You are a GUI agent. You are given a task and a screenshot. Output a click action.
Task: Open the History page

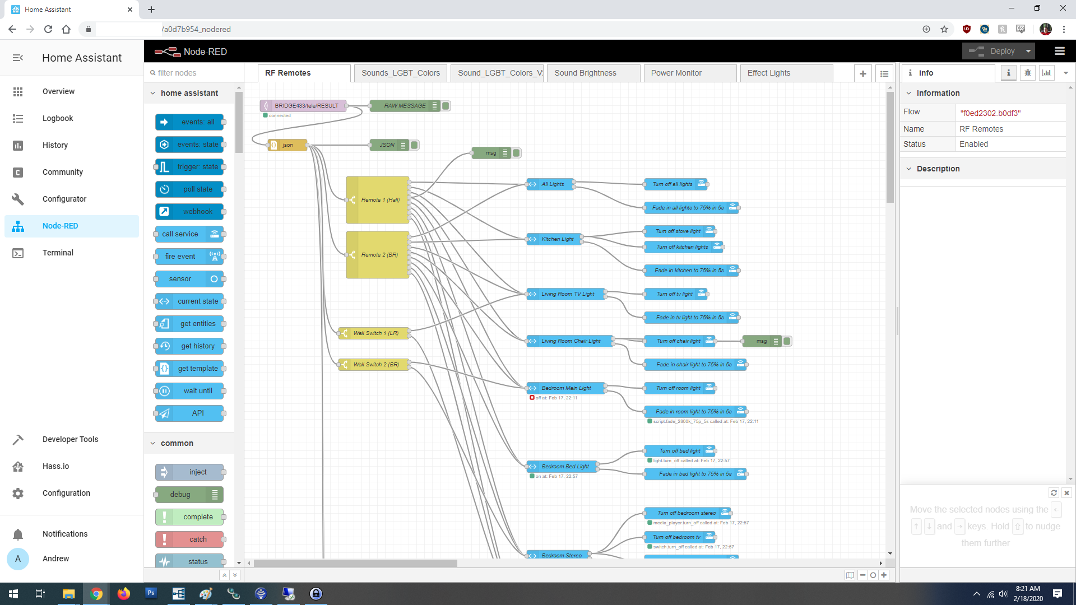(72, 145)
